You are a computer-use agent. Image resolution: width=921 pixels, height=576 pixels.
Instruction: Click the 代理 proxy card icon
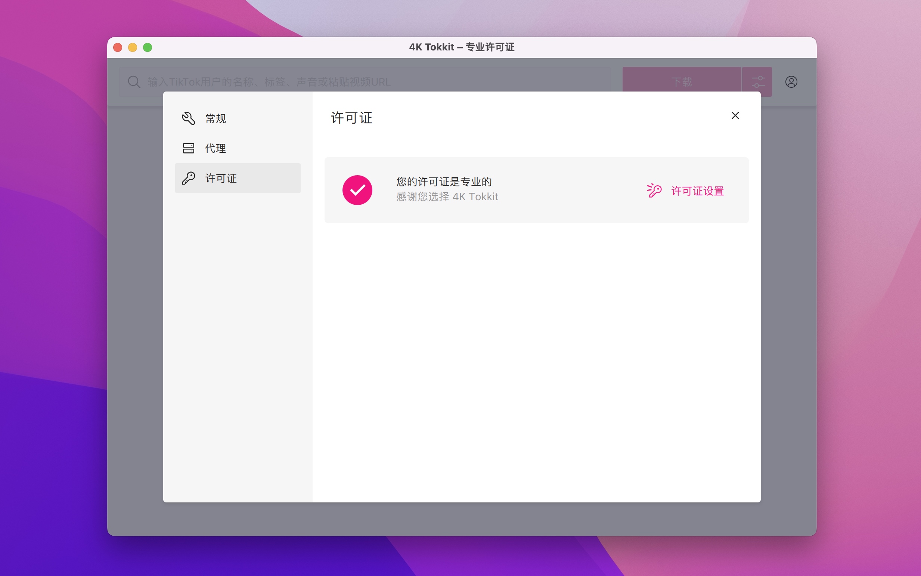189,148
